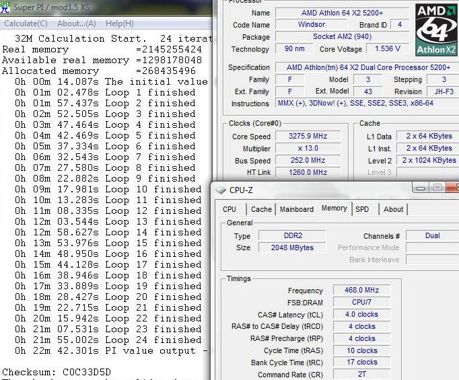459x380 pixels.
Task: Click the Loop 18 finished line
Action: (108, 276)
